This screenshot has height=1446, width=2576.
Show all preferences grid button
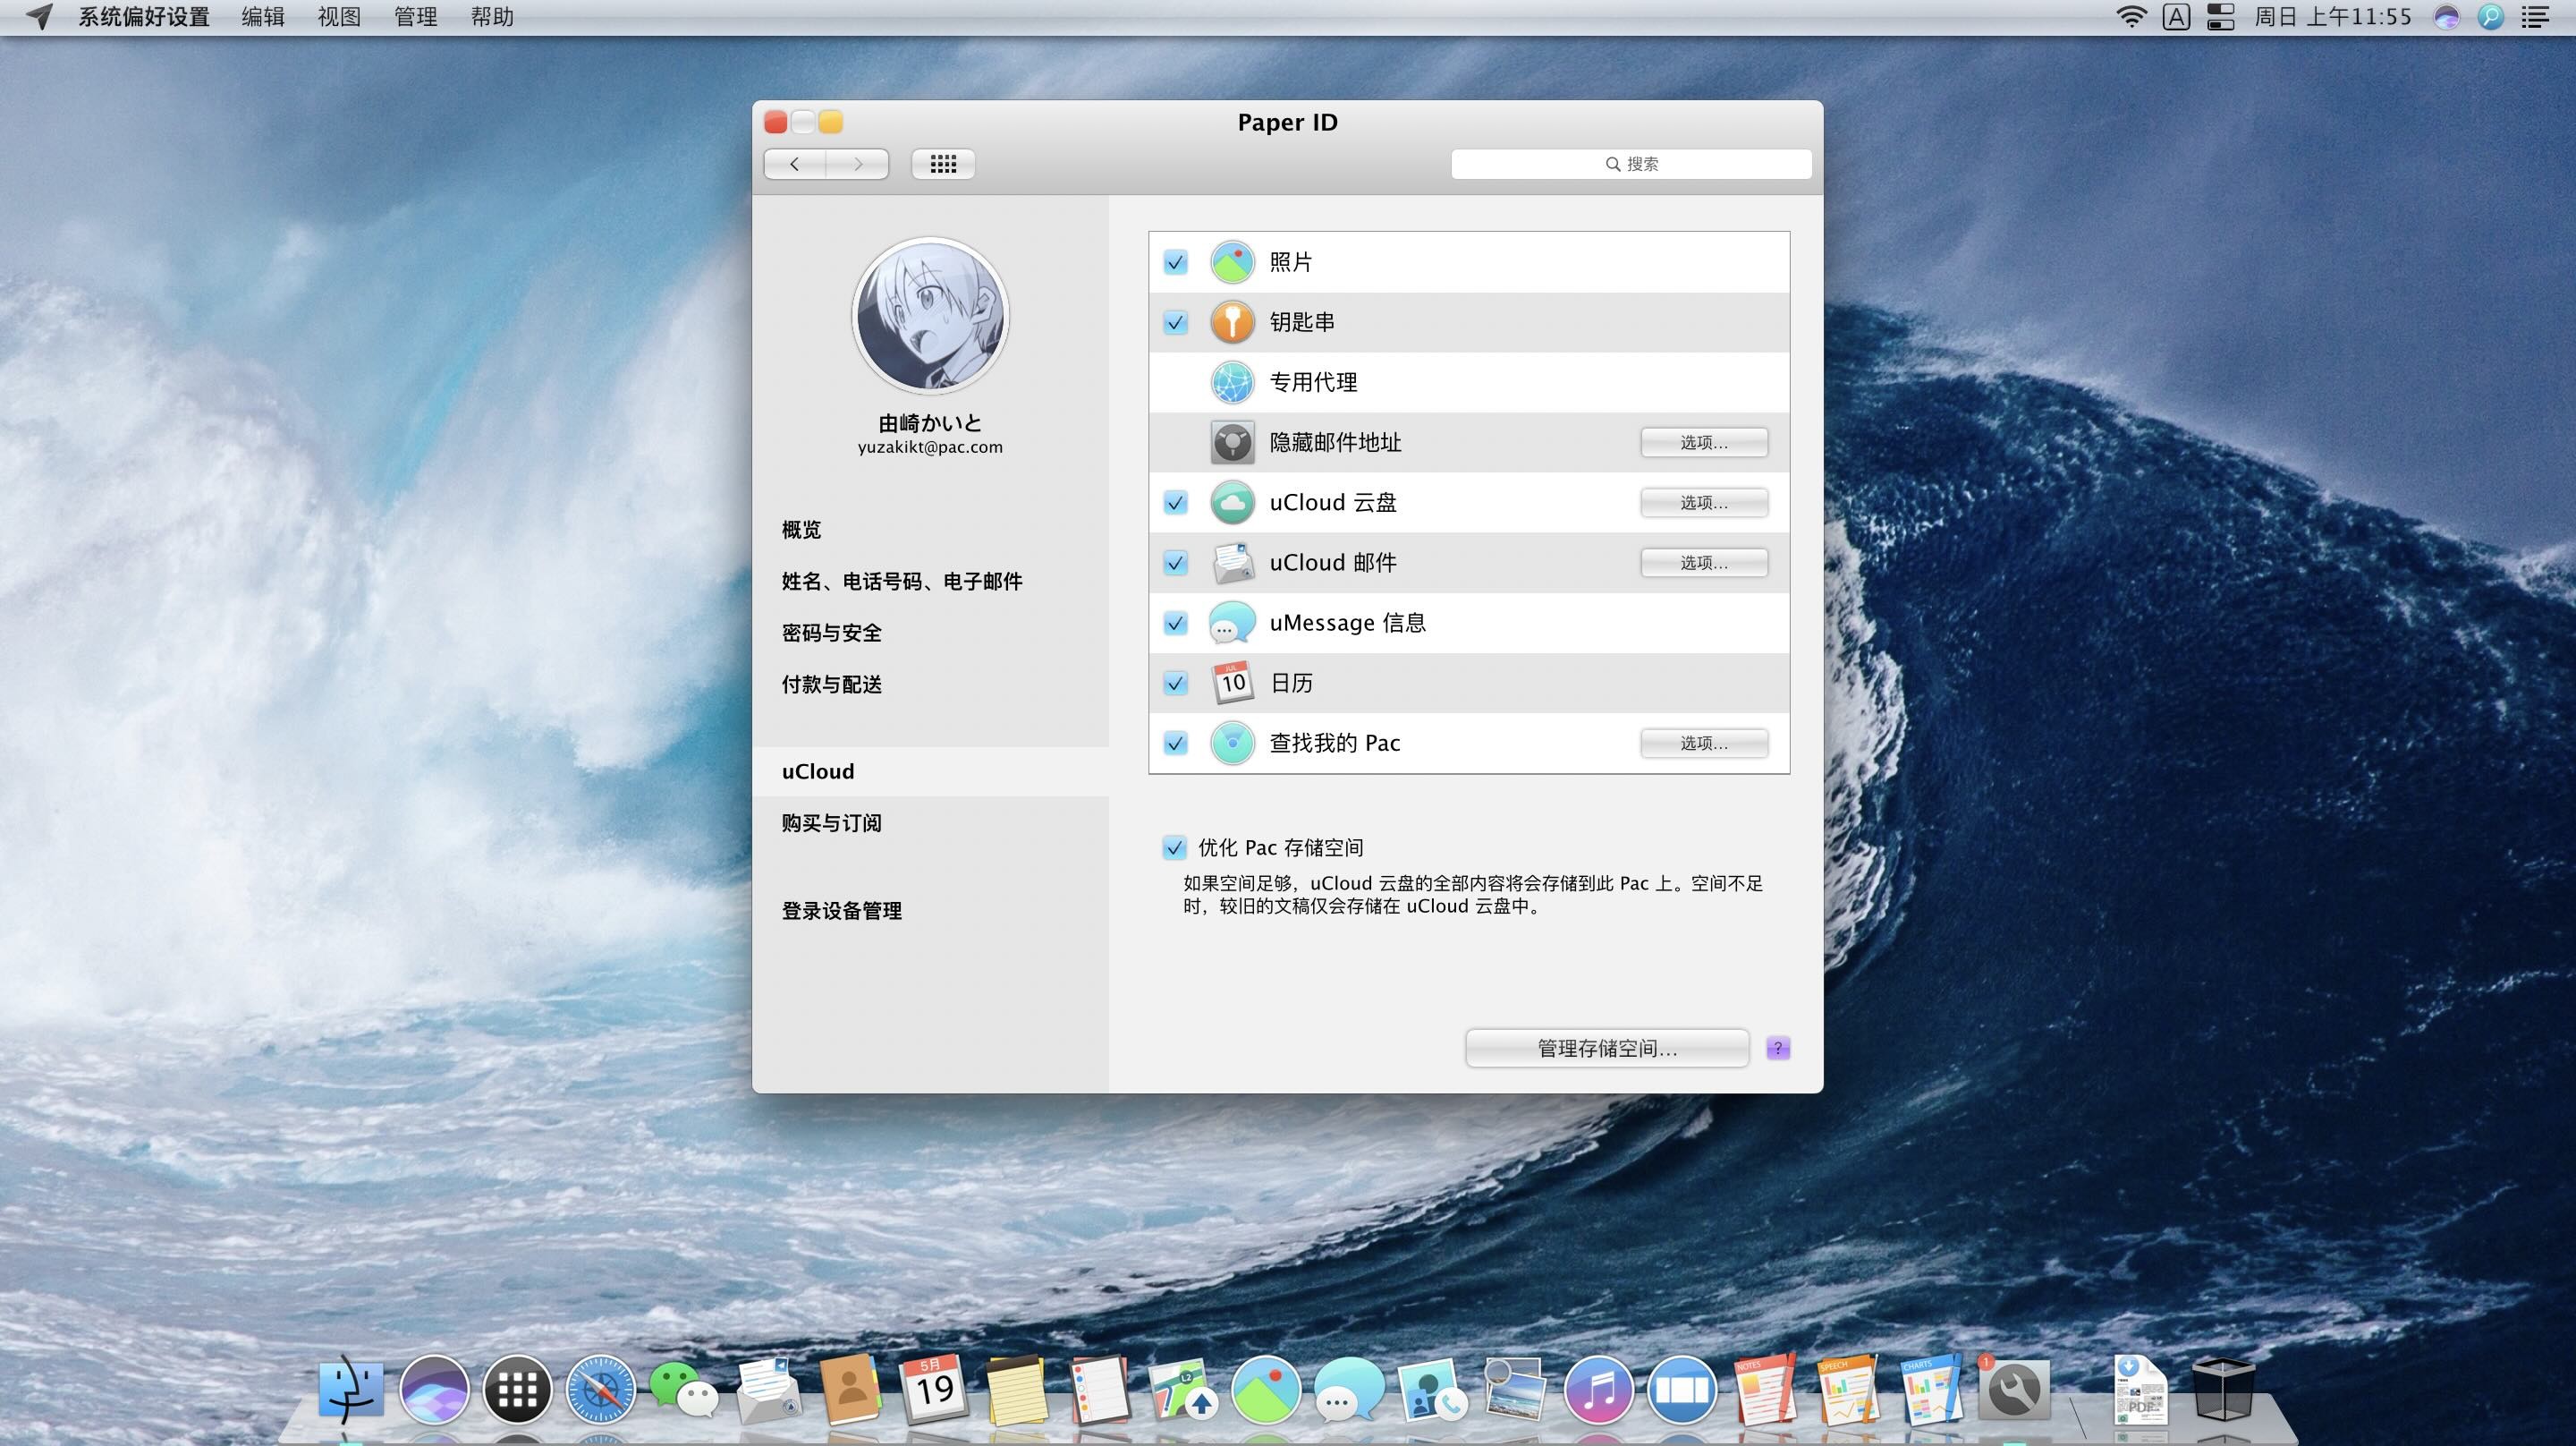(943, 164)
